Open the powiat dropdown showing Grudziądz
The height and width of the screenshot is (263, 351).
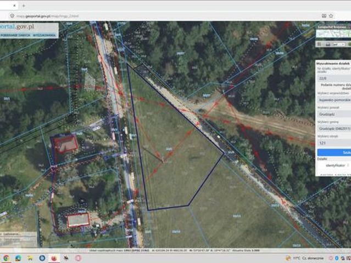(334, 115)
